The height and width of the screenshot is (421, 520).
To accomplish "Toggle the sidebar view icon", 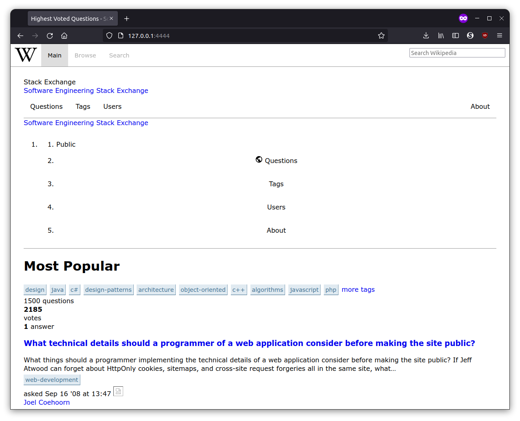I will click(456, 36).
